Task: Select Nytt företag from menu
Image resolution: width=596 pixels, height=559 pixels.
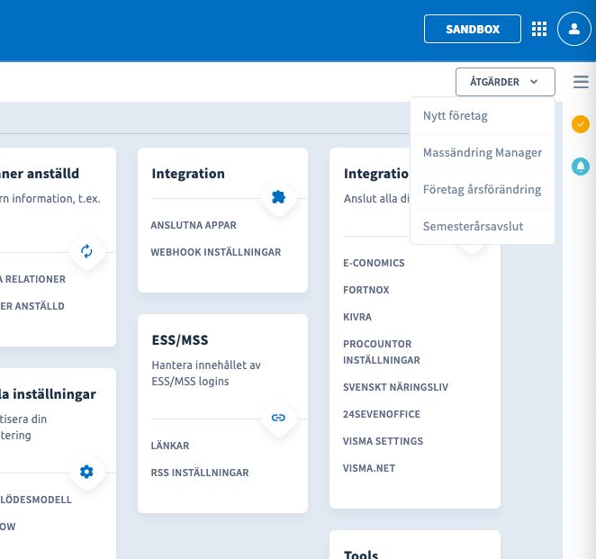Action: point(456,116)
